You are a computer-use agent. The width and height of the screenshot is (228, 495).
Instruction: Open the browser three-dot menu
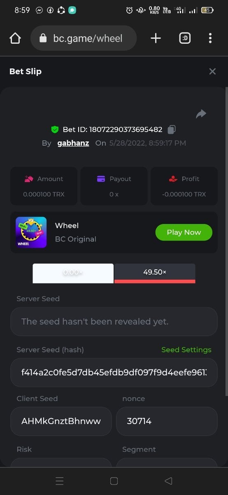point(210,38)
